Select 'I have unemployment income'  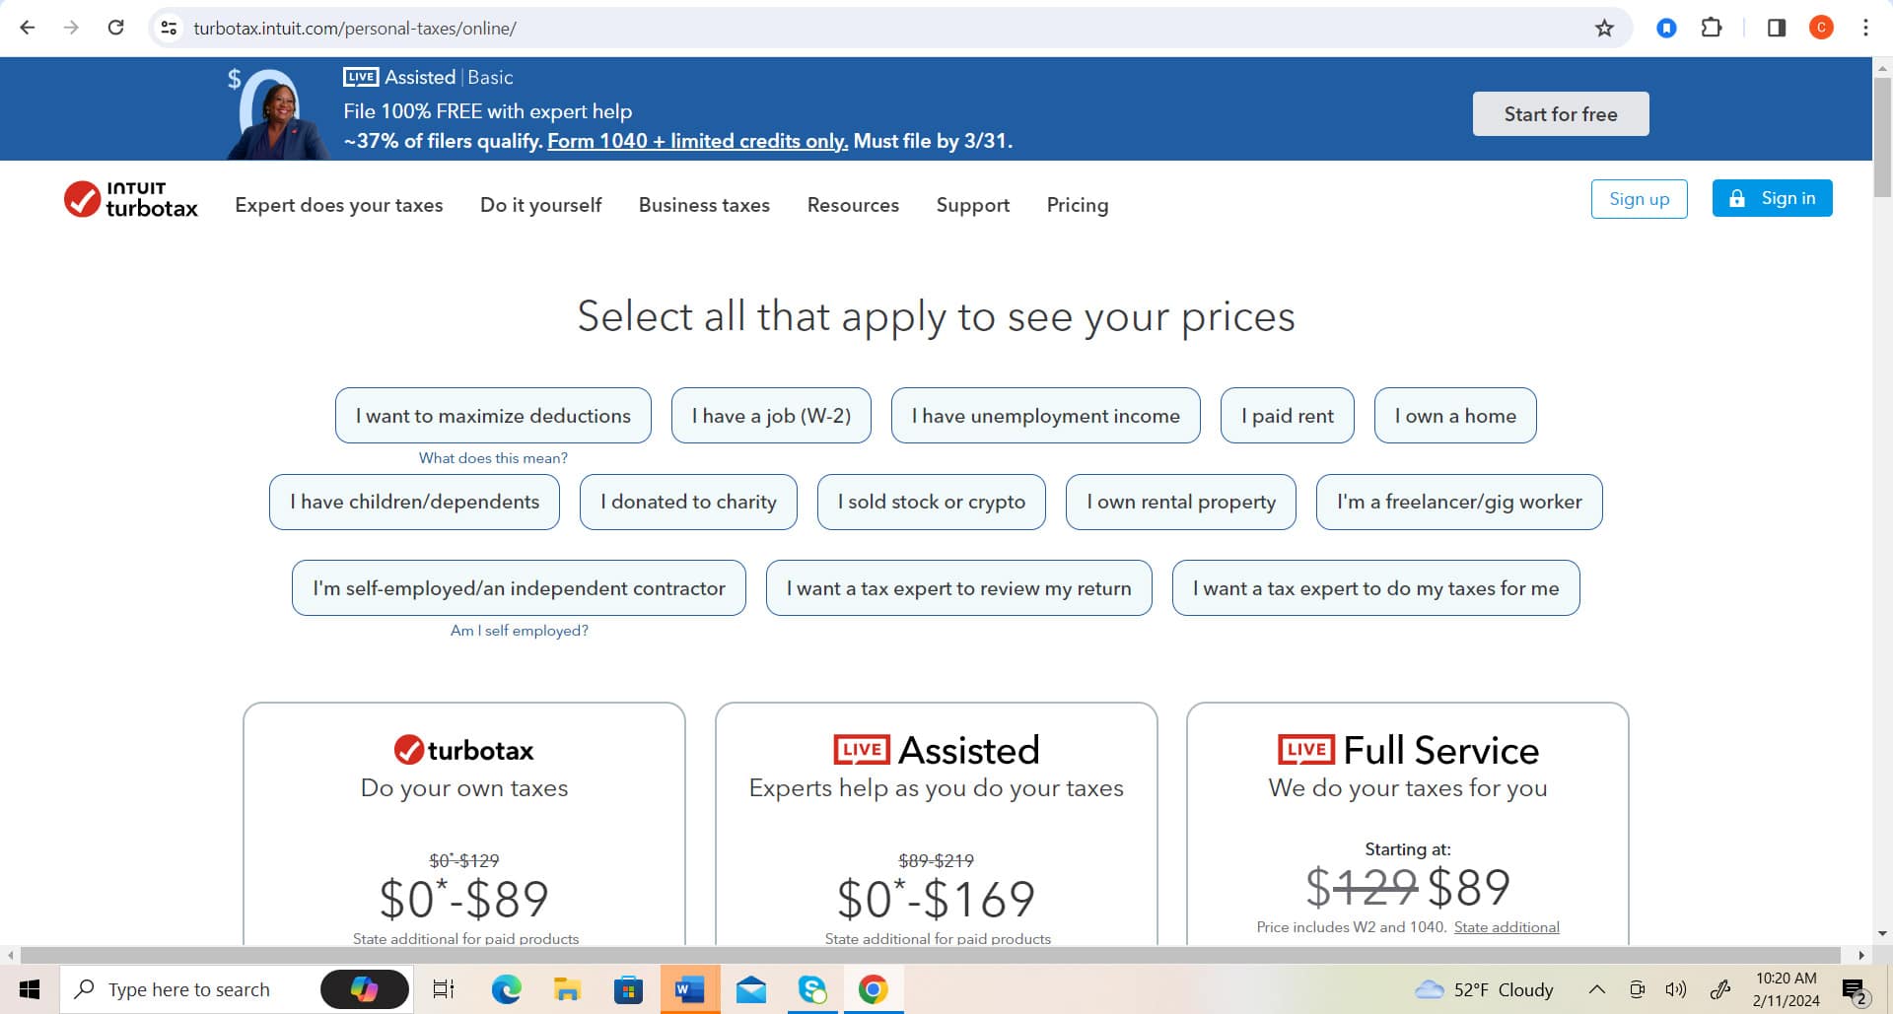[x=1045, y=416]
